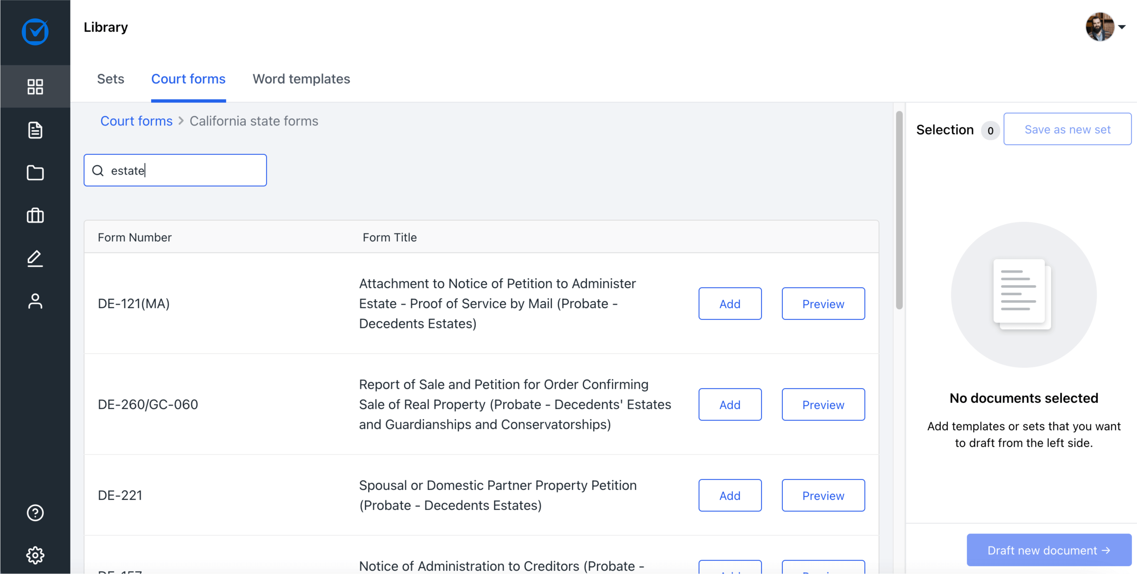Open the person contacts icon in sidebar
1137x574 pixels.
[35, 301]
